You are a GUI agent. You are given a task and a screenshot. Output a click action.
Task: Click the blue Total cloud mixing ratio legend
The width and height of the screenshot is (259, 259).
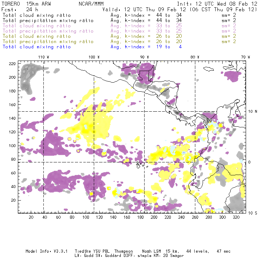point(37,47)
